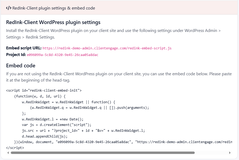The height and width of the screenshot is (160, 239).
Task: Click the 'Project Id:' label
Action: pos(16,54)
